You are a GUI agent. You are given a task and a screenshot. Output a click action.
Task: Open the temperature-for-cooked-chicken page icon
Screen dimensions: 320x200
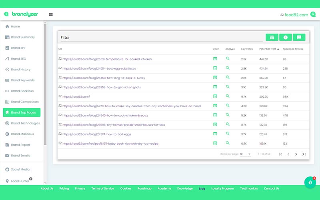tap(215, 58)
